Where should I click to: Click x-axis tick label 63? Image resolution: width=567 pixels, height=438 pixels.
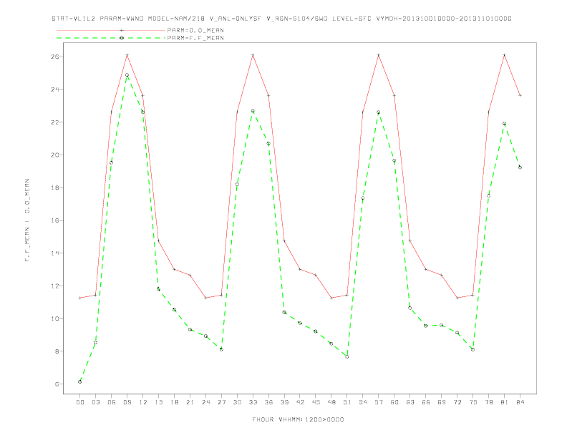tap(410, 402)
